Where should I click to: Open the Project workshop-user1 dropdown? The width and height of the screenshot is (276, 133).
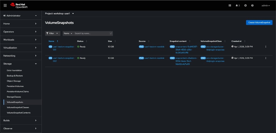click(x=60, y=13)
